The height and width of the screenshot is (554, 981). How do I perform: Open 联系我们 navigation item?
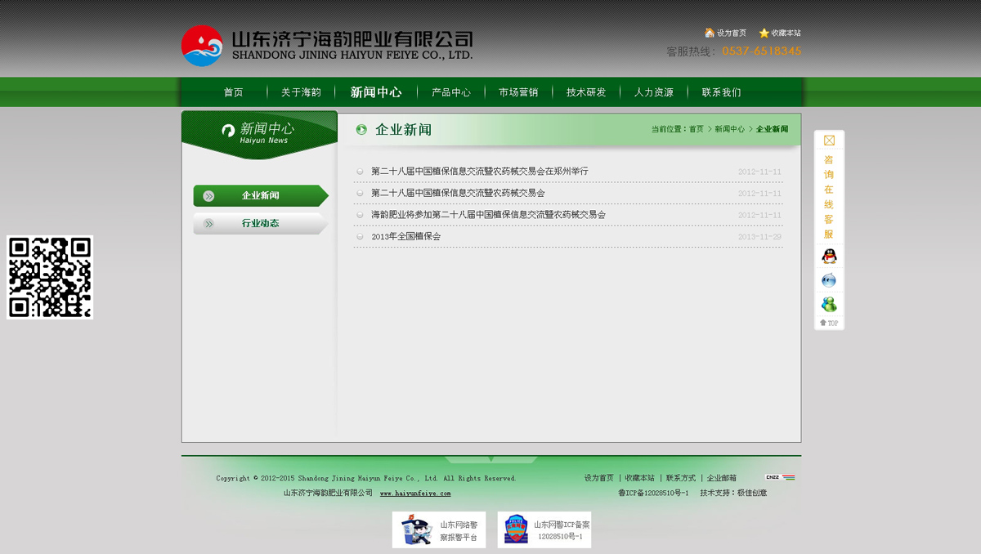click(721, 92)
